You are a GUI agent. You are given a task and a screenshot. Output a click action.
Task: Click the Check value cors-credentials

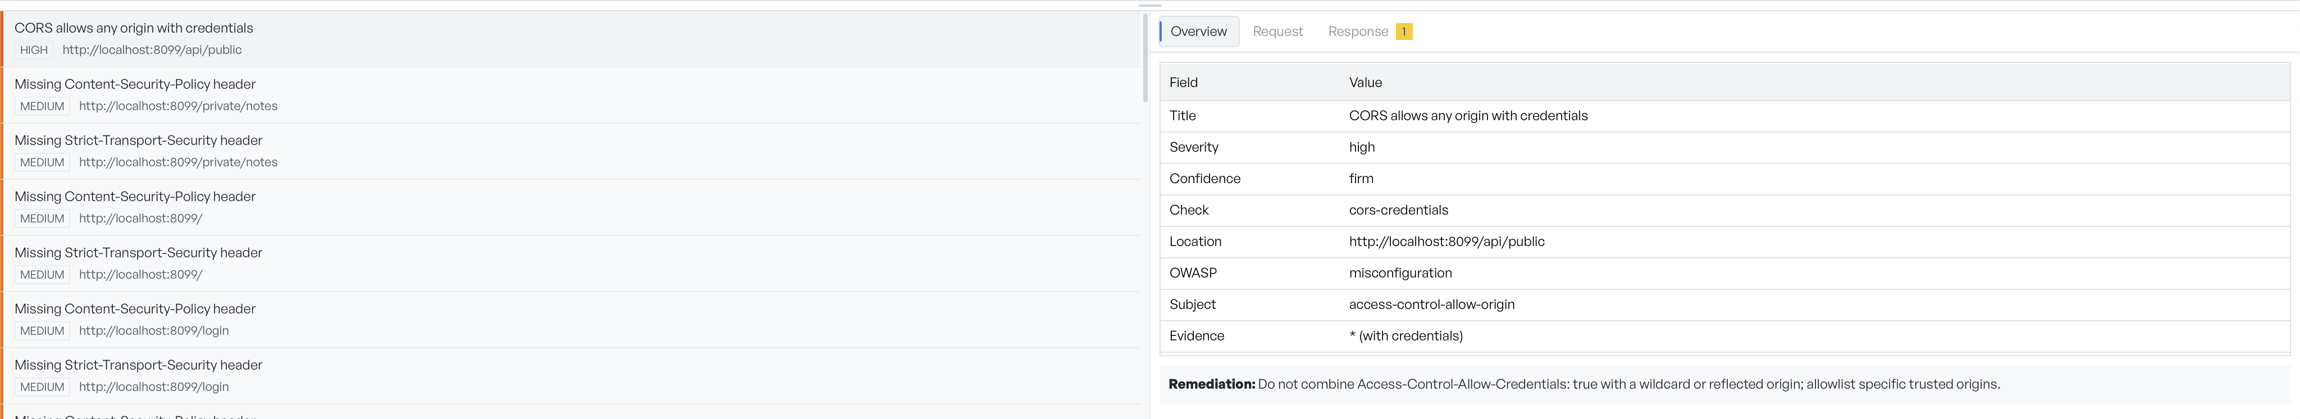click(1398, 210)
